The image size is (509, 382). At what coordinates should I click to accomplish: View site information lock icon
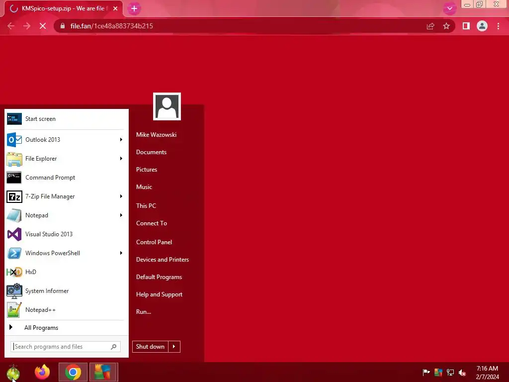point(63,26)
